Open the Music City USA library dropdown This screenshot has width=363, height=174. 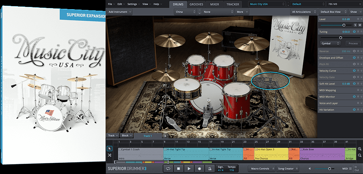pos(267,4)
